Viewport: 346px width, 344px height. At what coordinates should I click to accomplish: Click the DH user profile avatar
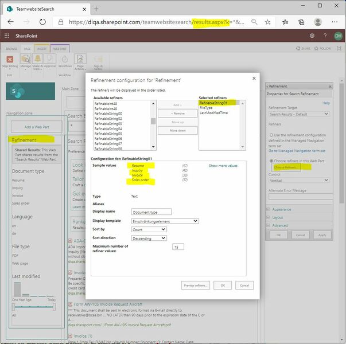coord(337,35)
